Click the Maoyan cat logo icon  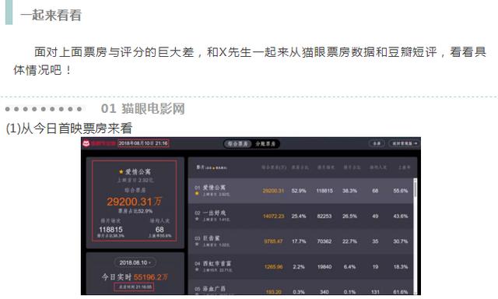(86, 143)
